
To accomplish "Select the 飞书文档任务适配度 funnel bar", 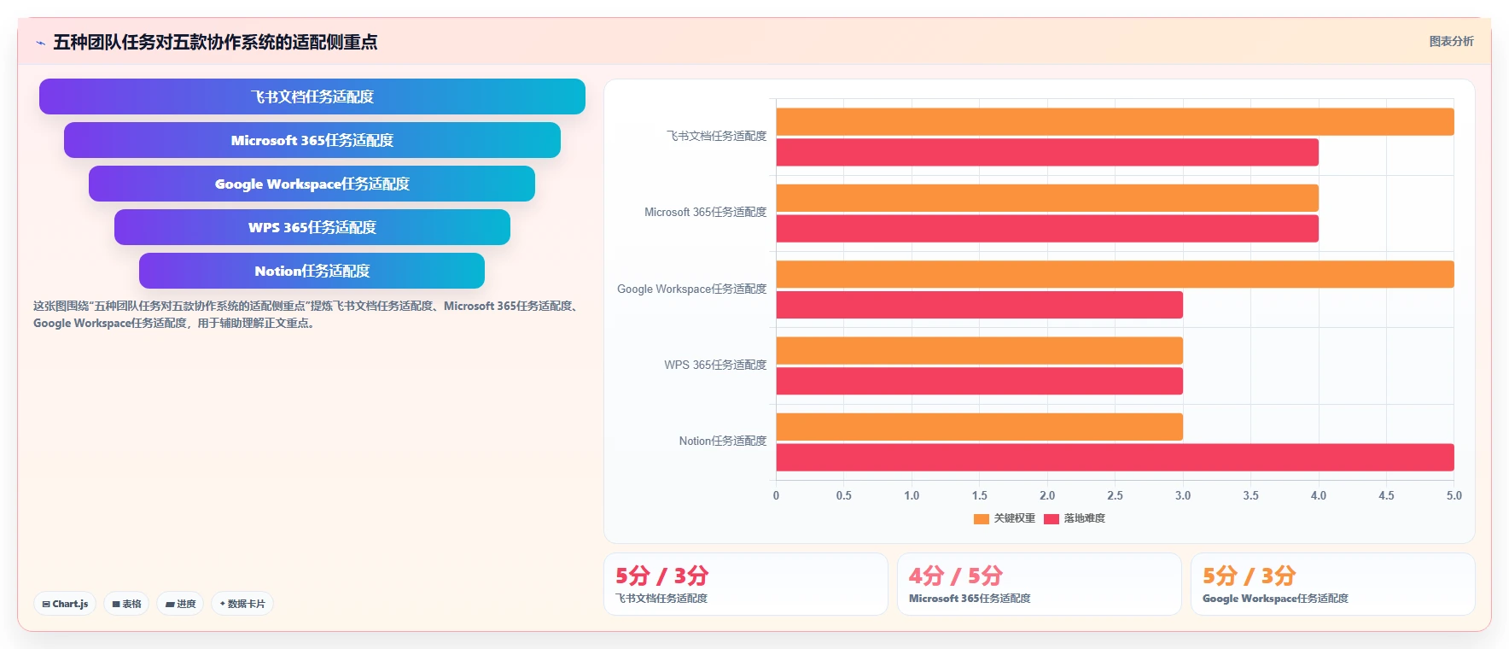I will (x=312, y=96).
